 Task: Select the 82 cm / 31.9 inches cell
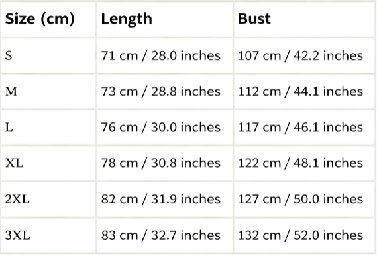165,199
